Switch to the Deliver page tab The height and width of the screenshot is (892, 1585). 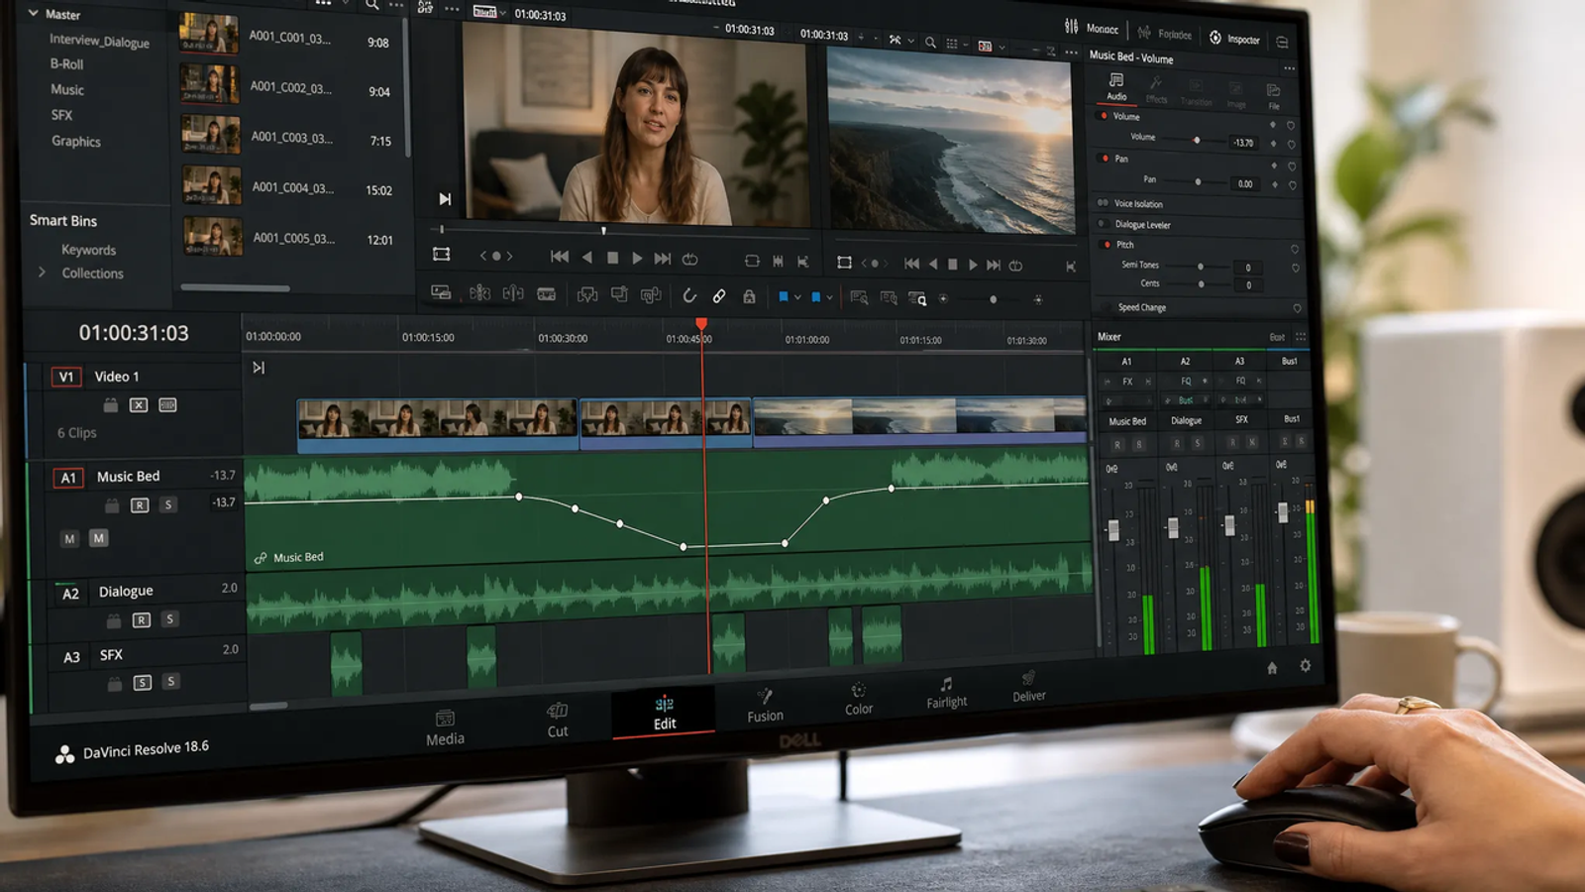click(1029, 686)
